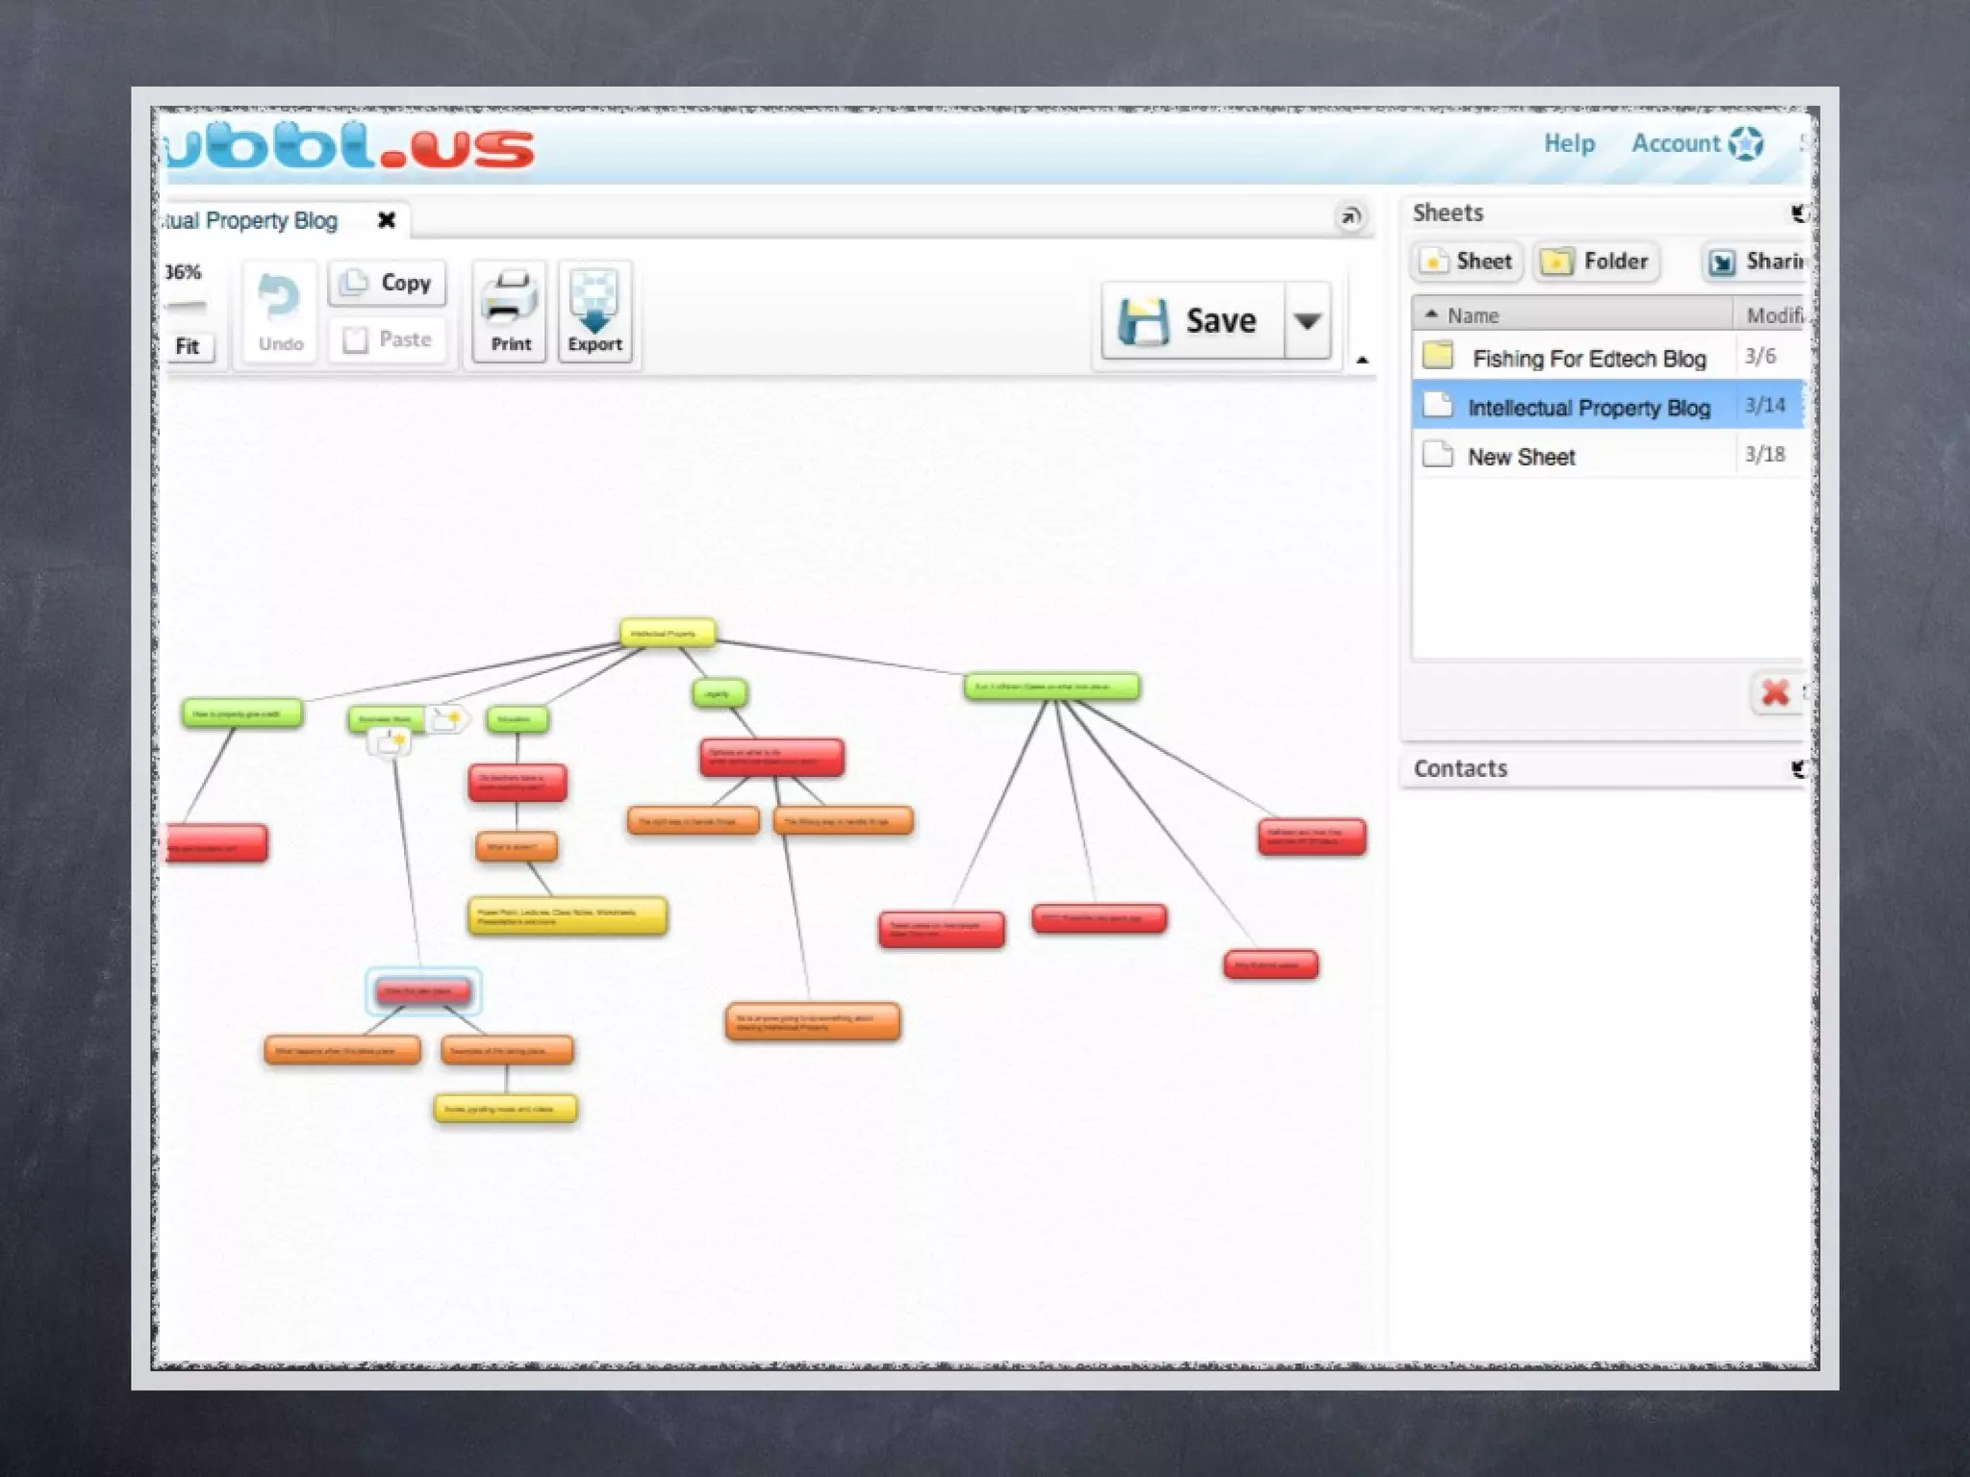Click the Fit zoom button
The width and height of the screenshot is (1970, 1477).
pyautogui.click(x=188, y=346)
